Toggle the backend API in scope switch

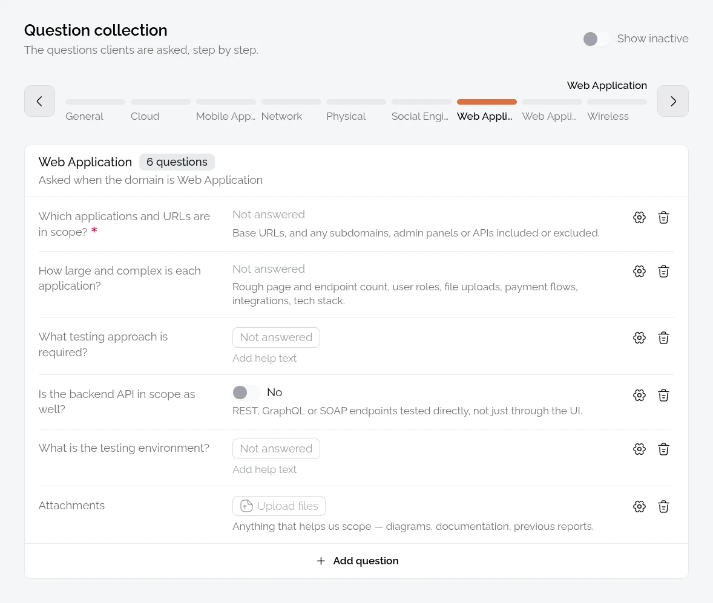click(246, 392)
